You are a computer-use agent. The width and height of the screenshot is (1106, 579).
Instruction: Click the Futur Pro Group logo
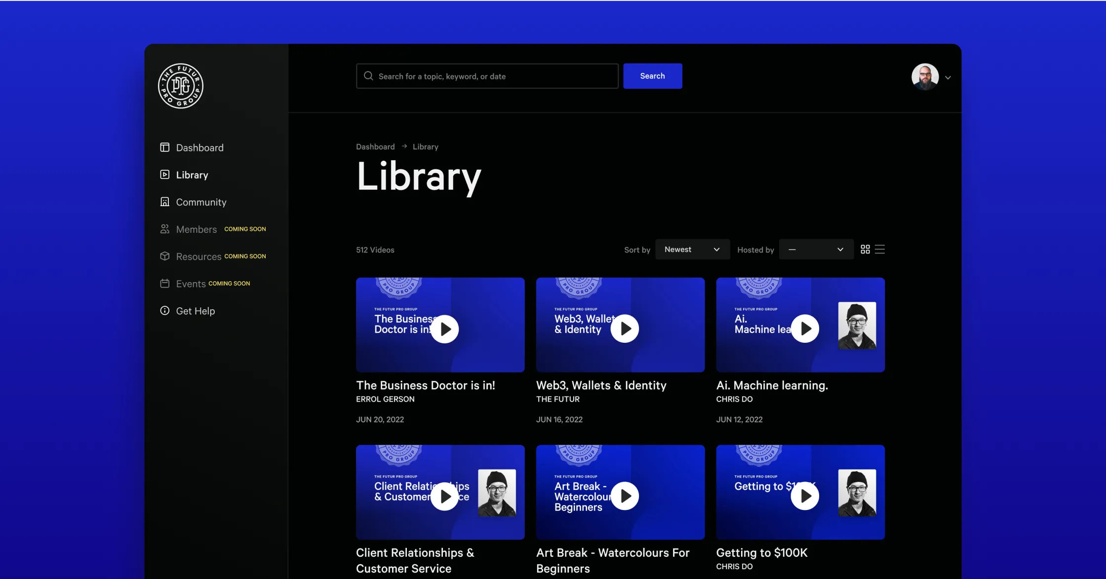coord(181,86)
